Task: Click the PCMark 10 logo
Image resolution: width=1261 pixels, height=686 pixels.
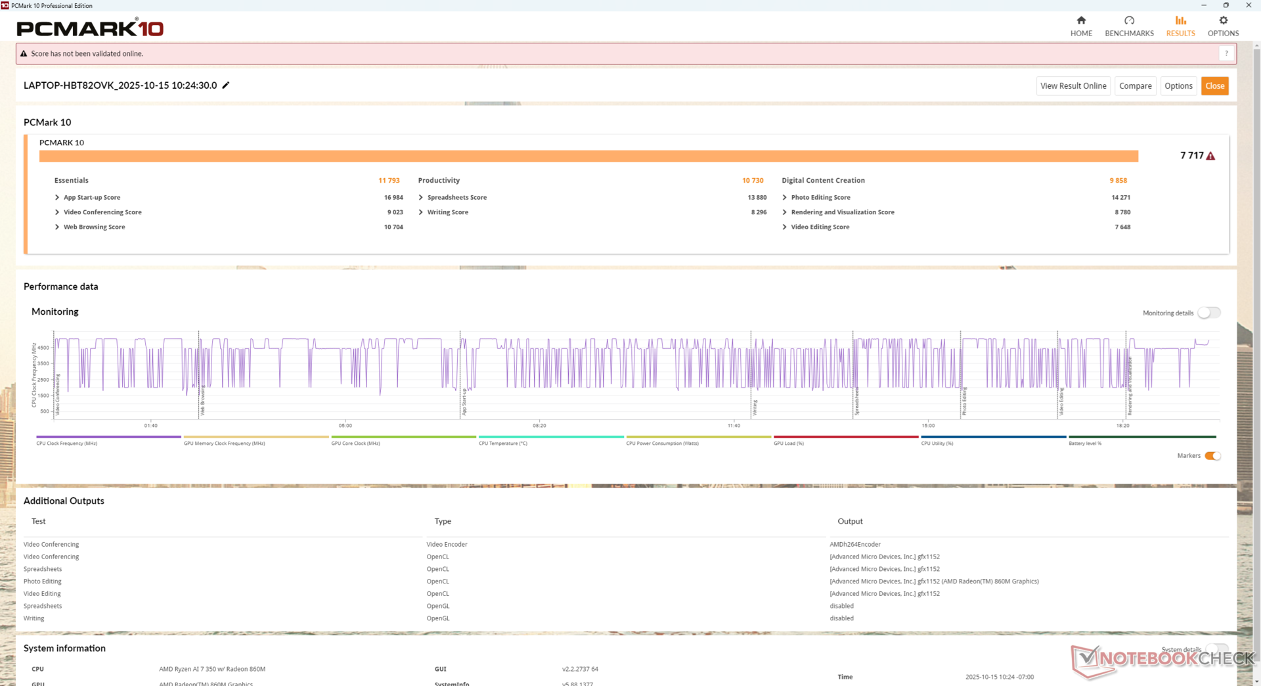Action: tap(90, 28)
